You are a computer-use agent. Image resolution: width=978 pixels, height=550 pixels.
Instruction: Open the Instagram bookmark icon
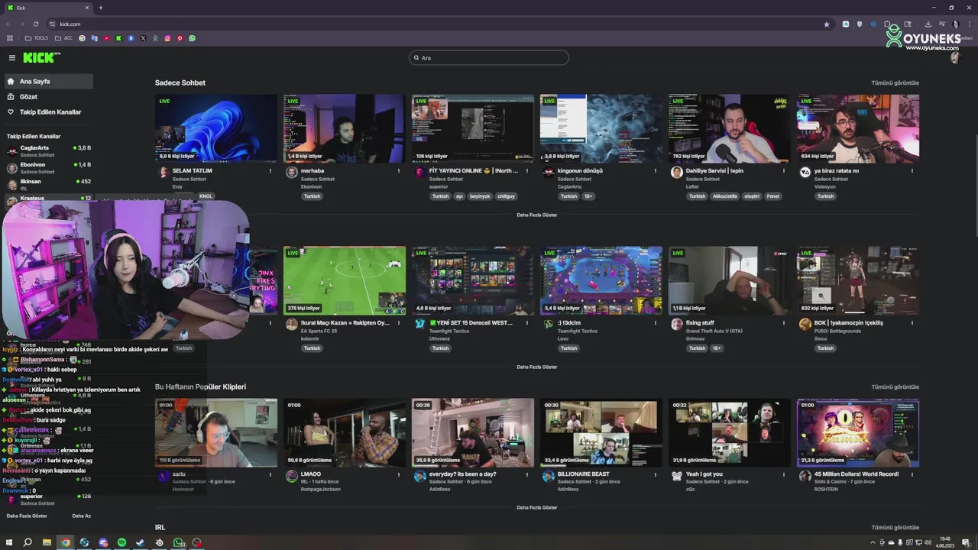[167, 38]
